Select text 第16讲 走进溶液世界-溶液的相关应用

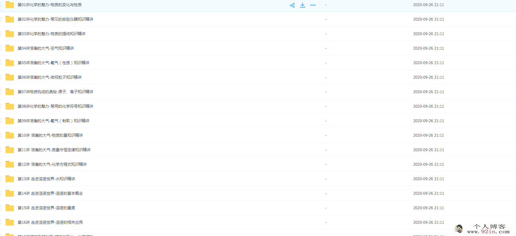coord(50,222)
